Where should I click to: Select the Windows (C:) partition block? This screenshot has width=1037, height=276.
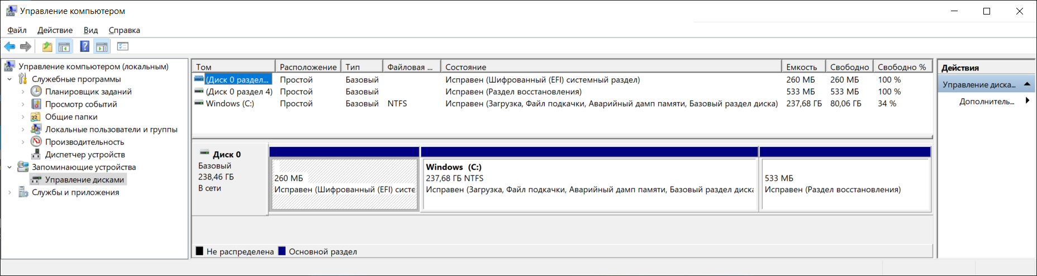(x=589, y=184)
